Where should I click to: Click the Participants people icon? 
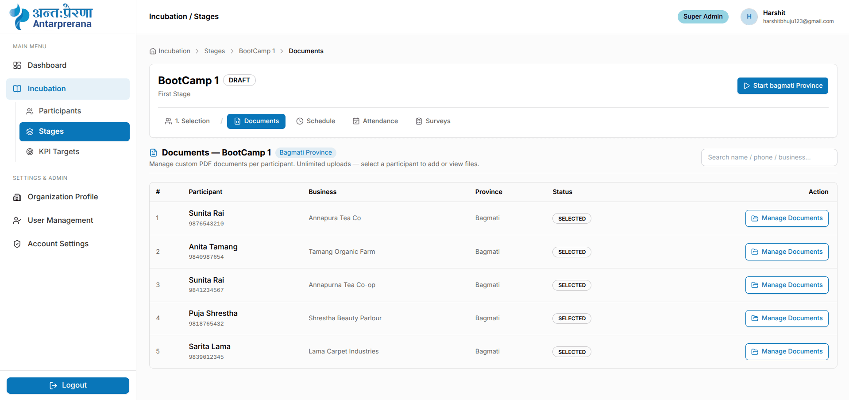coord(30,111)
